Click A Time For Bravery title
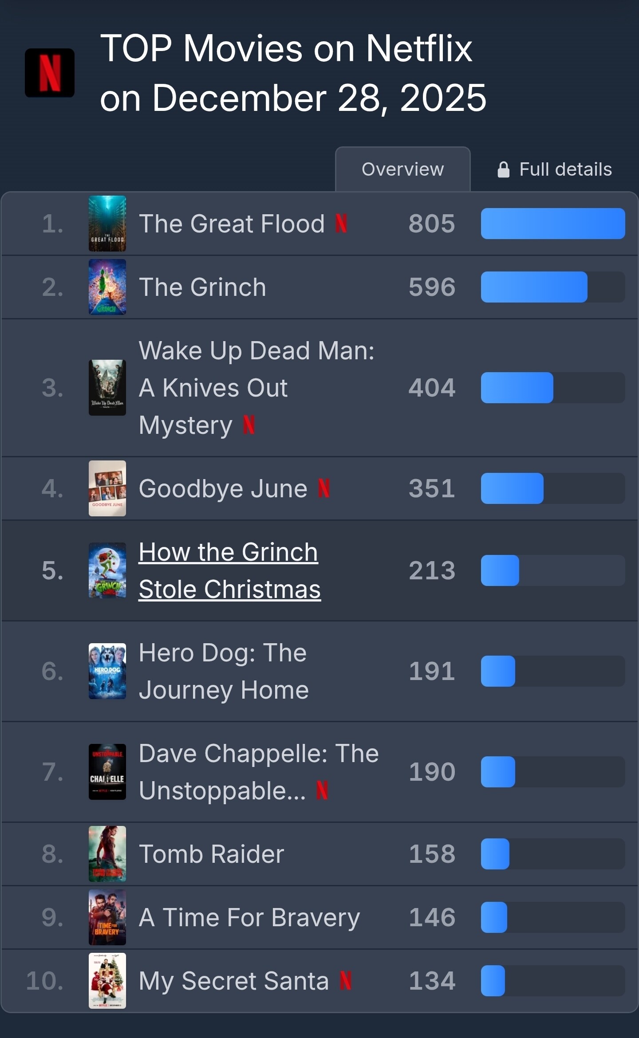 pos(249,917)
